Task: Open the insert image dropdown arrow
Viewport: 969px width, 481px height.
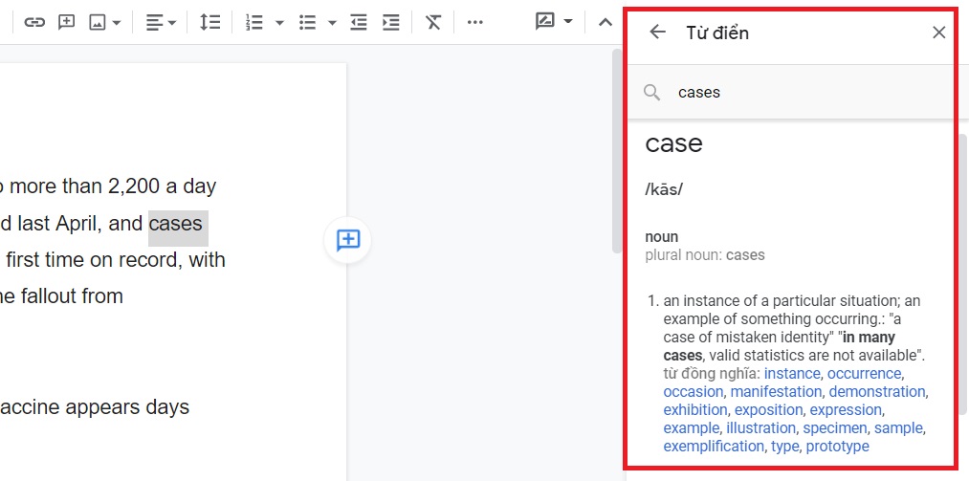Action: pyautogui.click(x=117, y=23)
